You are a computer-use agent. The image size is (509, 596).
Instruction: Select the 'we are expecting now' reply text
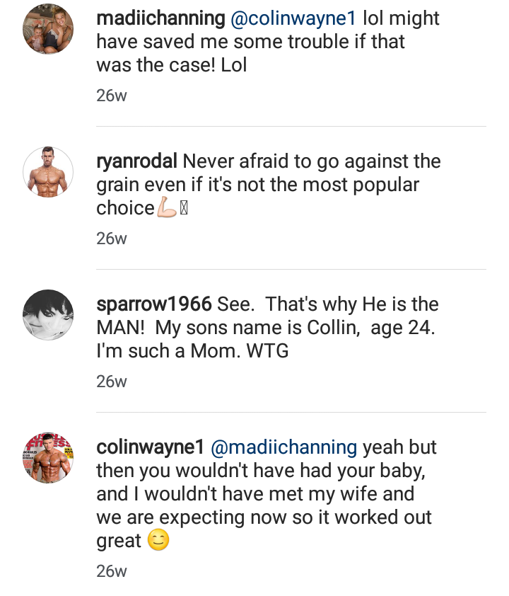tap(267, 494)
